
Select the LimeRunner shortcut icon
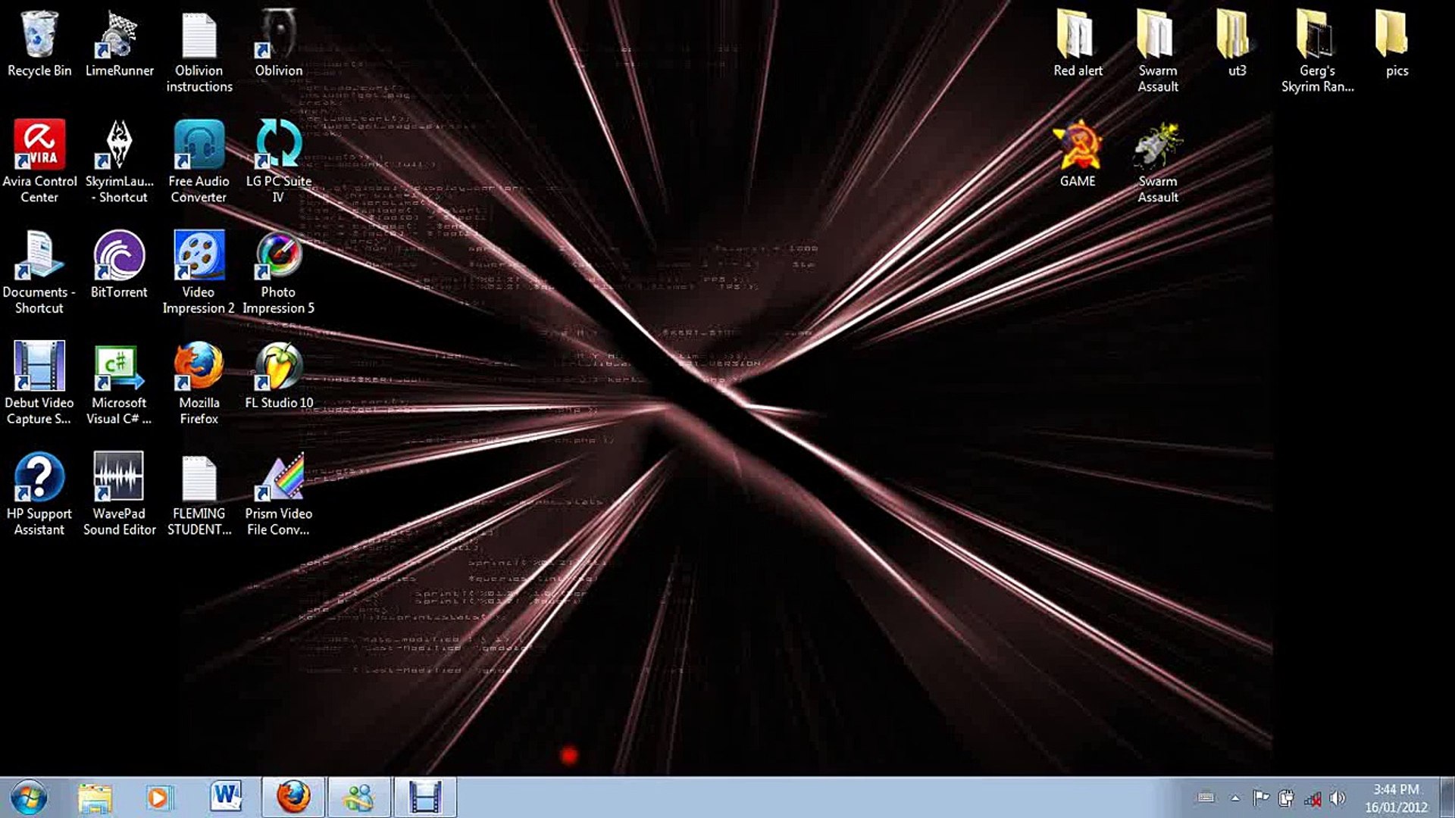[119, 36]
